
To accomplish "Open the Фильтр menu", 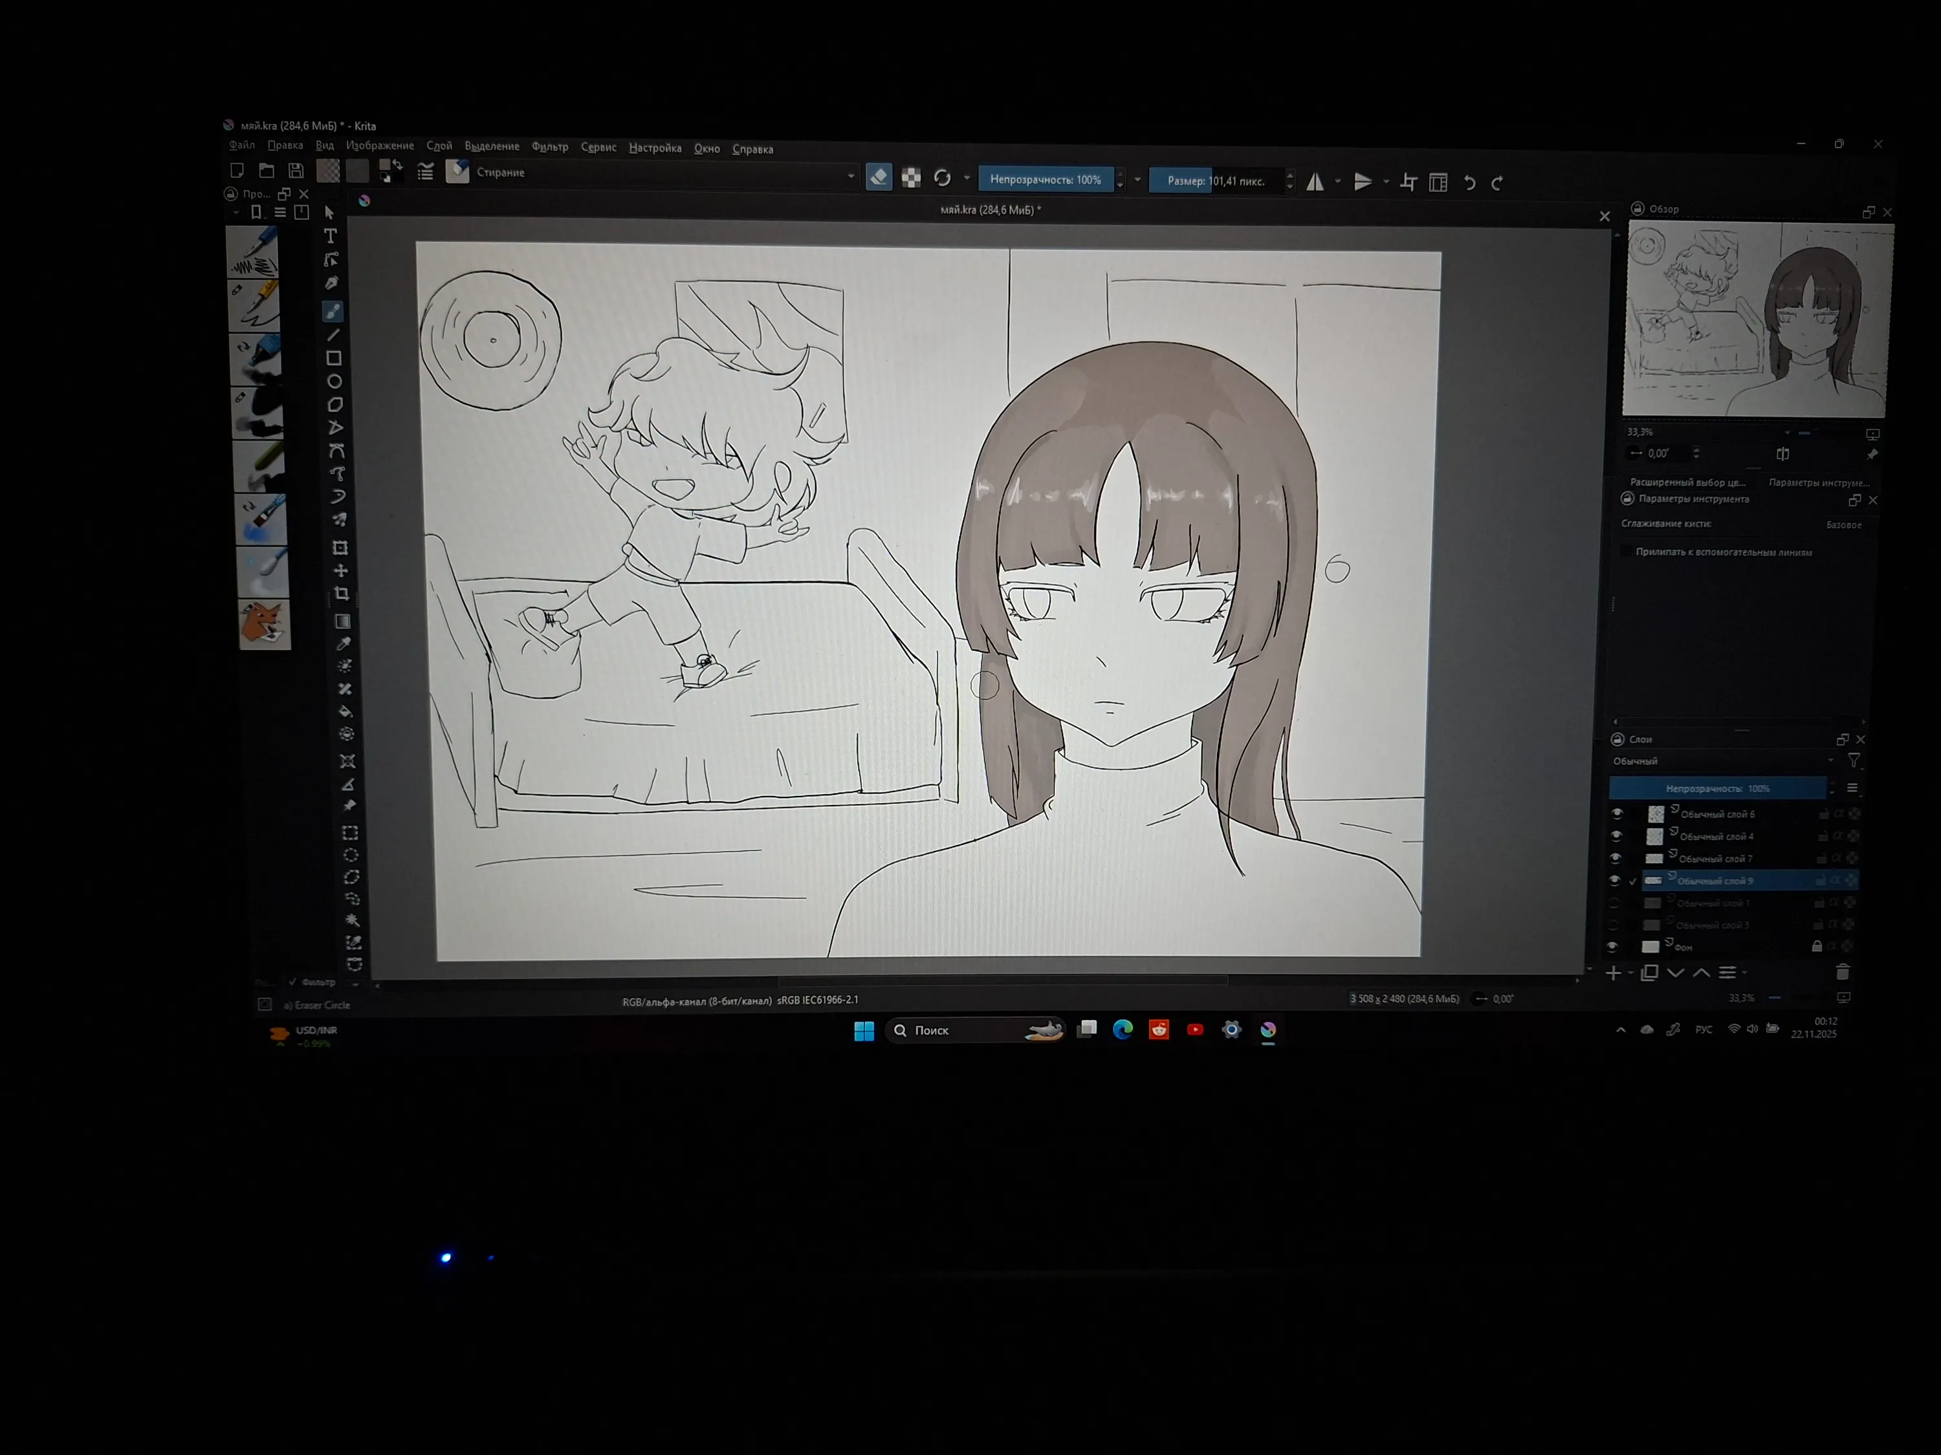I will tap(550, 146).
